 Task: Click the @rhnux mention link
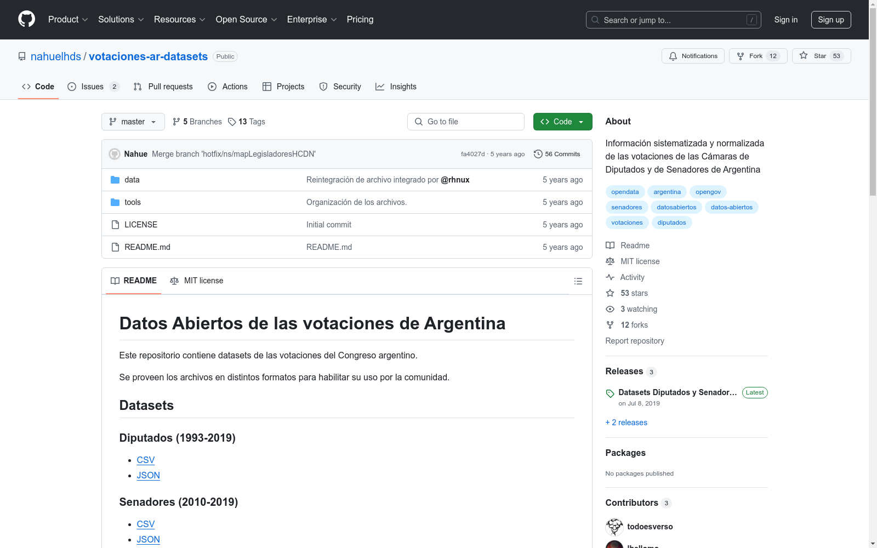point(455,180)
